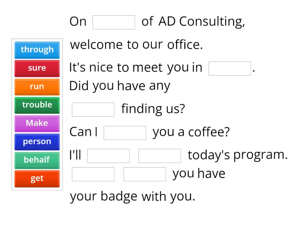Pick the dark blue 'person' tile
Screen dimensions: 306x229
(x=37, y=142)
